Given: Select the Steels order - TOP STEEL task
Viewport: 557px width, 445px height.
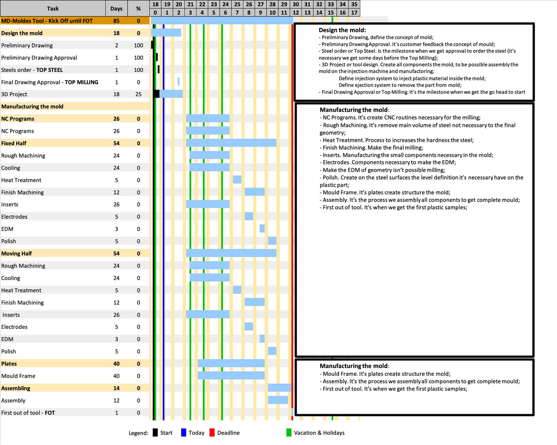Looking at the screenshot, I should 32,70.
